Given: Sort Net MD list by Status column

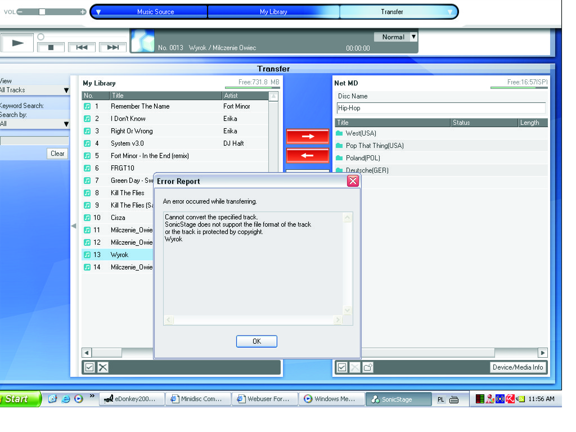Looking at the screenshot, I should tap(484, 123).
